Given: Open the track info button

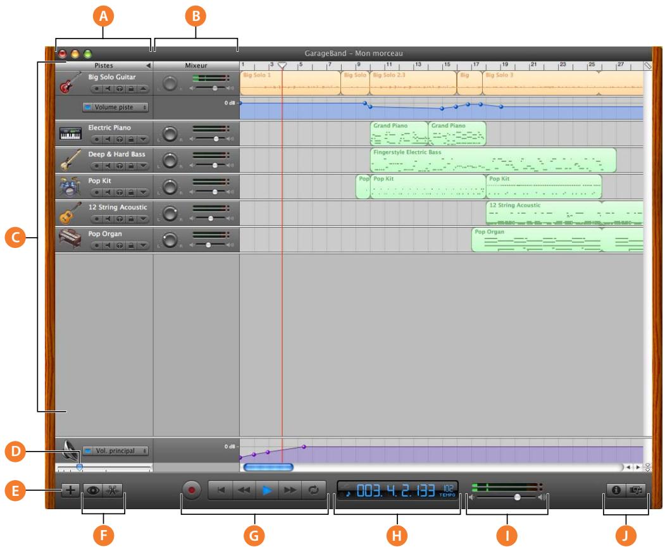Looking at the screenshot, I should pos(616,490).
